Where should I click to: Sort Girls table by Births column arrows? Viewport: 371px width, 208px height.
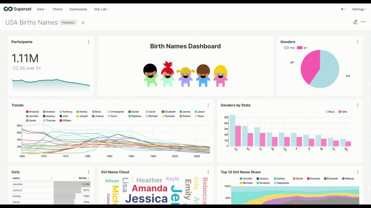pos(89,178)
